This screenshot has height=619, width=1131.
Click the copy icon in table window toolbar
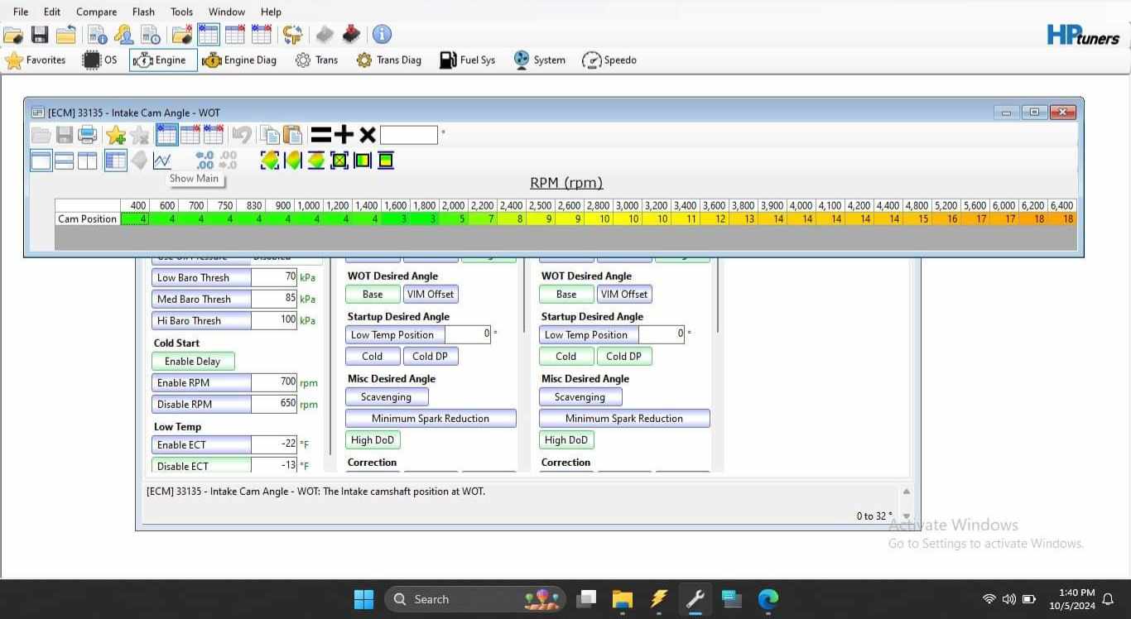point(269,135)
